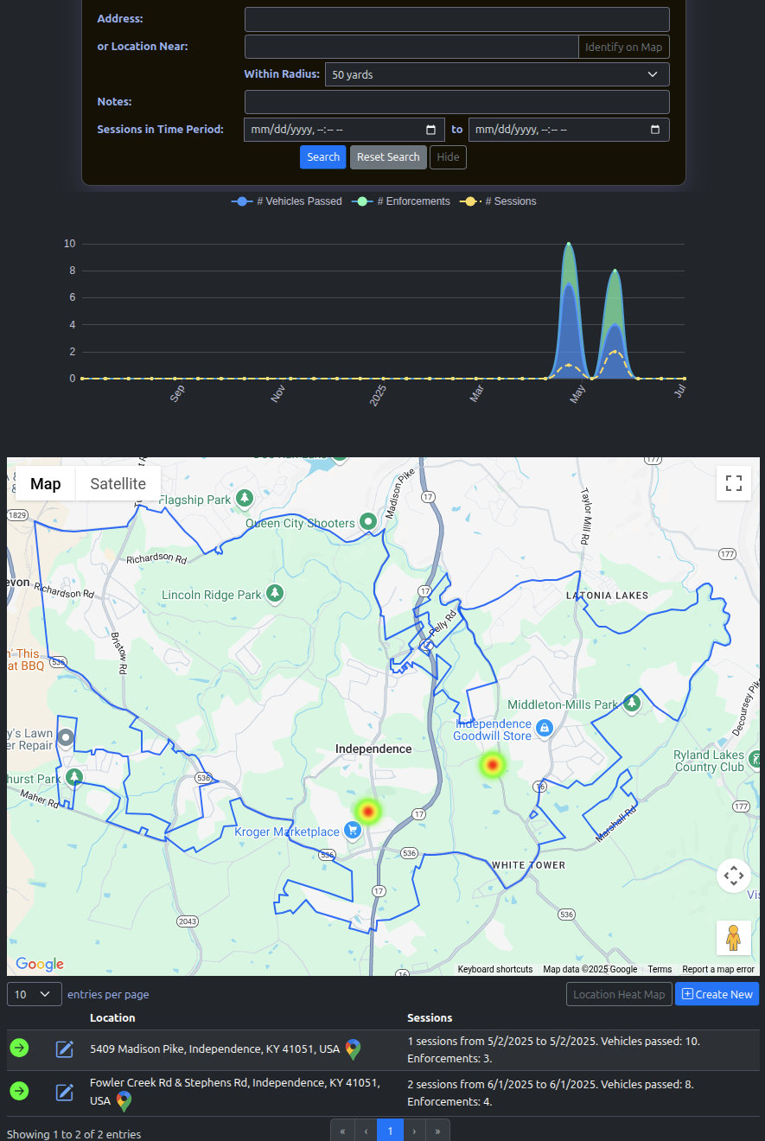Toggle the # Vehicles Passed chart legend
The width and height of the screenshot is (765, 1141).
(x=288, y=201)
